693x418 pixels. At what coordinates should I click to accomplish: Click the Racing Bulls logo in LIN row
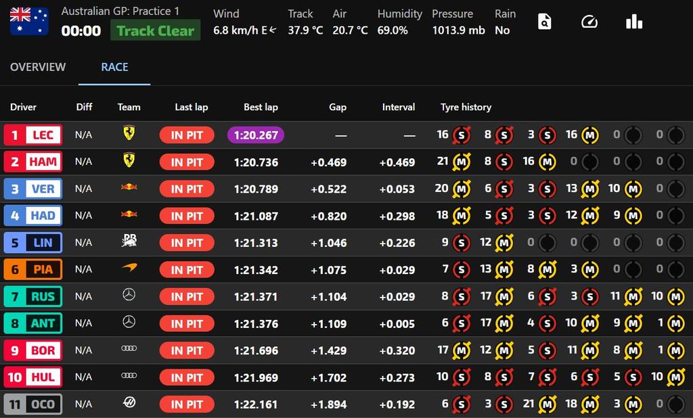point(129,241)
